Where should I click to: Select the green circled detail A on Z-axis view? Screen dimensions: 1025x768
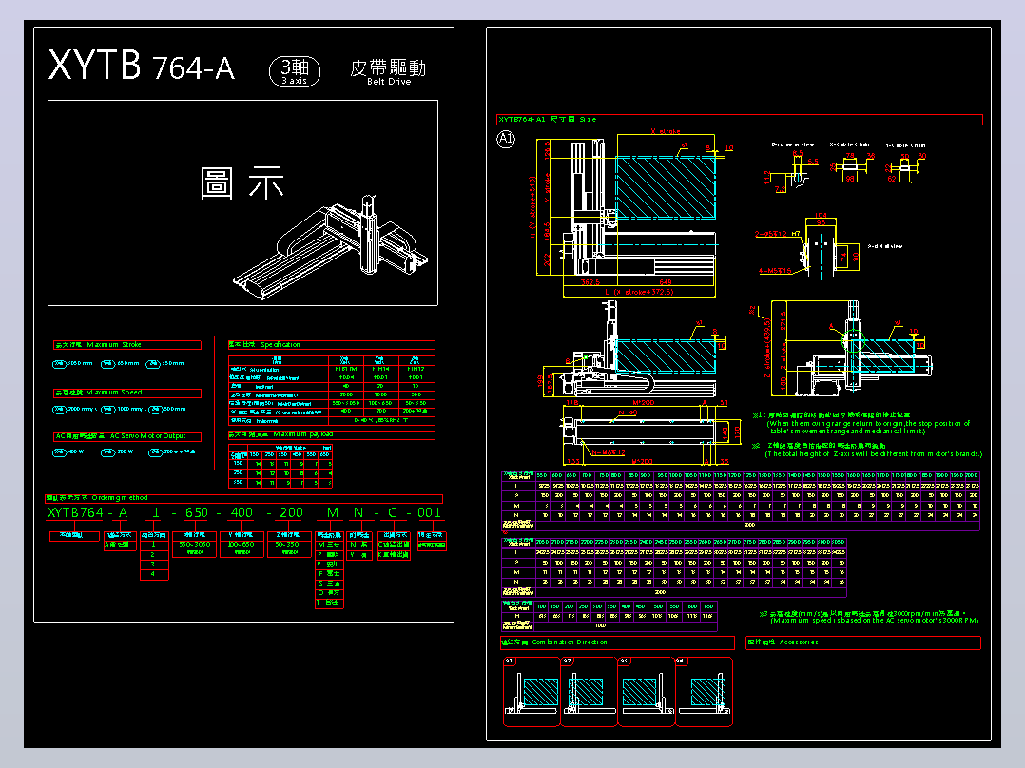[x=853, y=339]
